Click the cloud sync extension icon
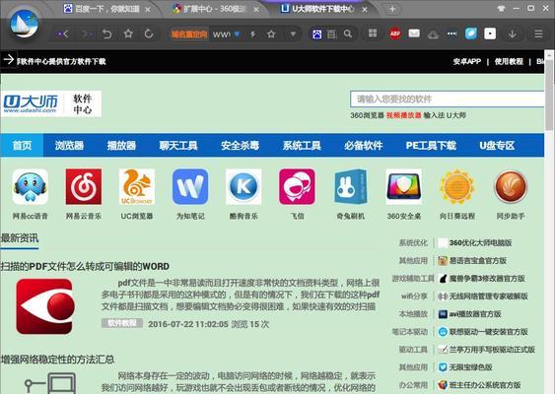 433,34
